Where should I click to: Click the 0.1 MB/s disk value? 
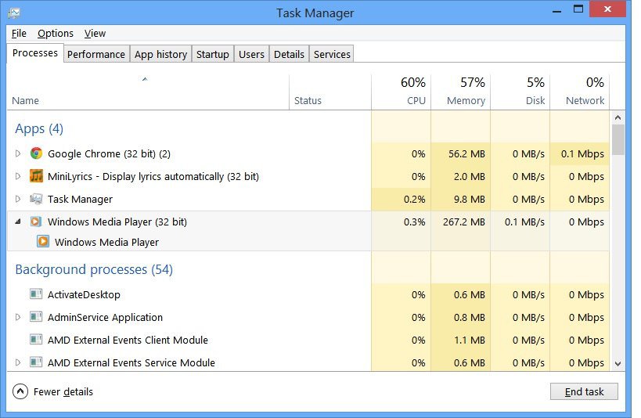coord(524,222)
